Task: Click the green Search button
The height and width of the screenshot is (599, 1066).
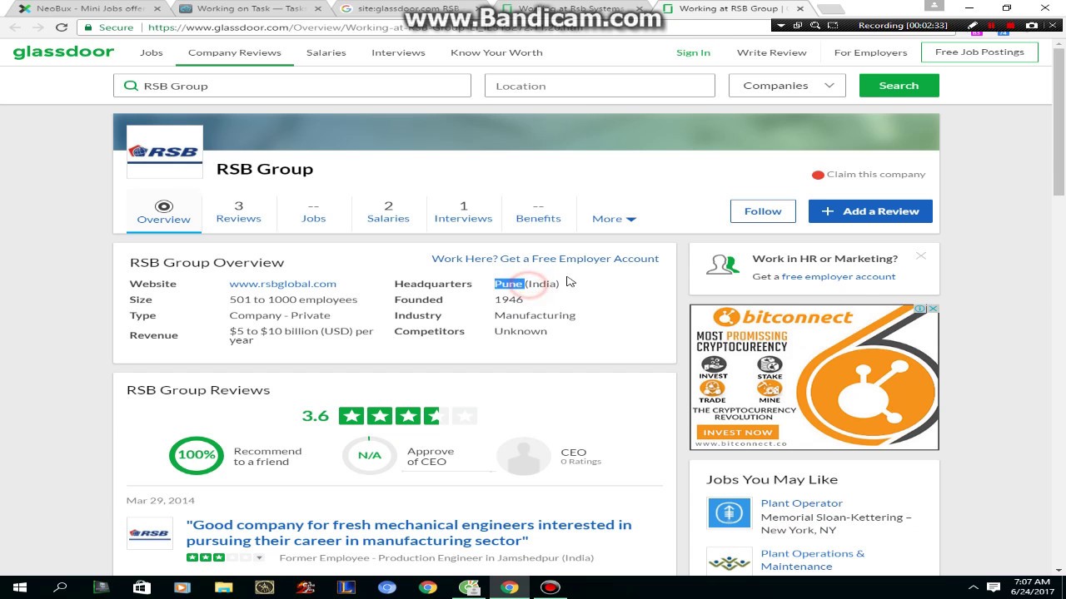Action: click(899, 86)
